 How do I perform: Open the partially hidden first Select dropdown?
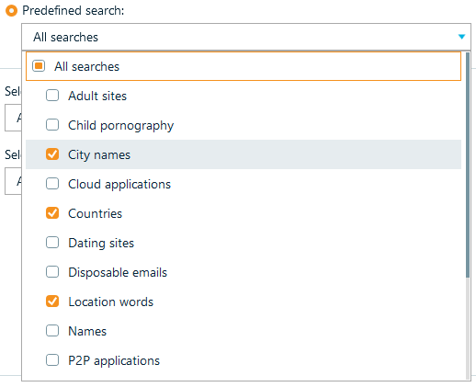[x=13, y=118]
